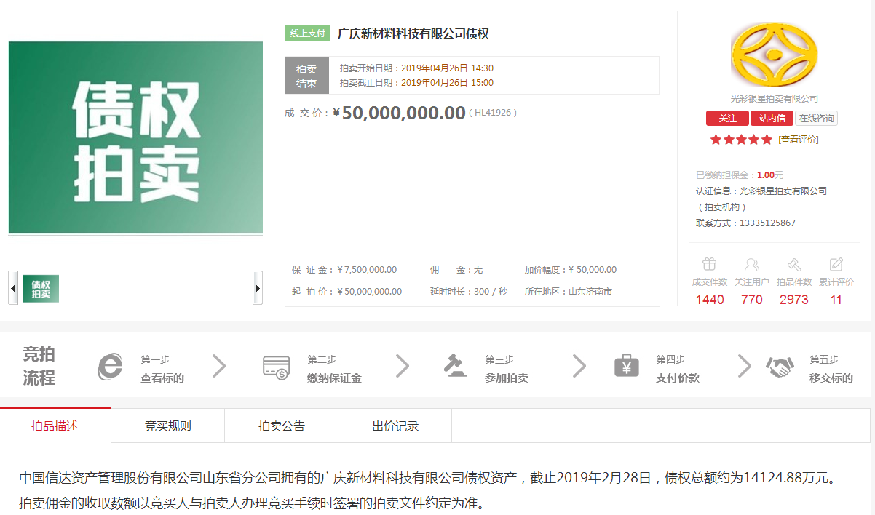Image resolution: width=875 pixels, height=515 pixels.
Task: Open the 查看评价 reviews link
Action: click(x=799, y=140)
